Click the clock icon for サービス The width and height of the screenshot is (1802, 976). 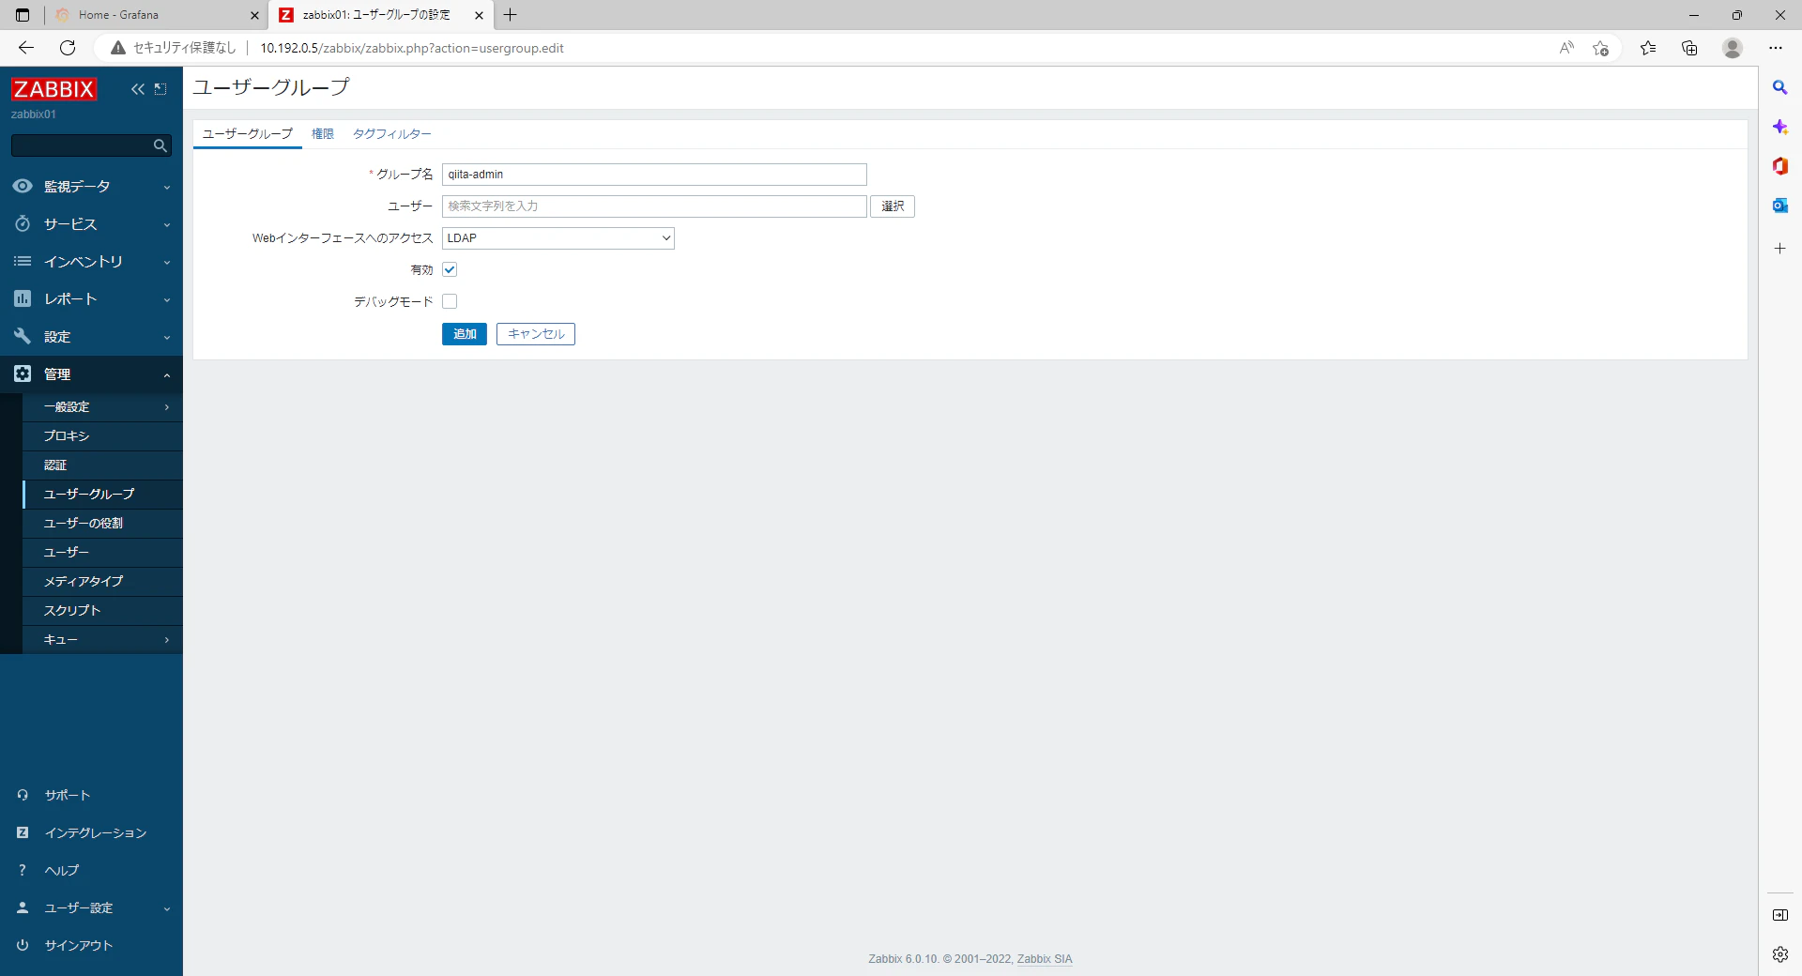23,223
